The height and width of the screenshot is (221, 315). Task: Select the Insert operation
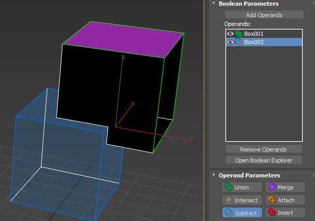[x=285, y=213]
